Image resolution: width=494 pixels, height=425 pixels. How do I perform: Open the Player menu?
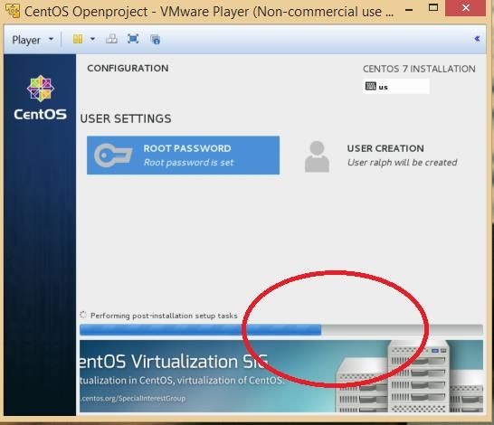click(33, 40)
